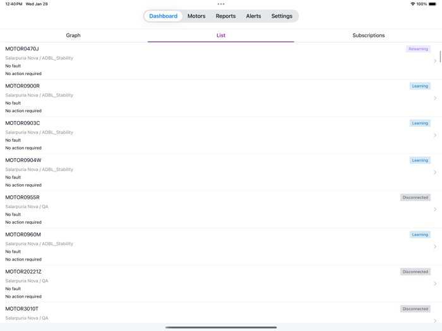442x331 pixels.
Task: Select the MOTOR0900R title
Action: [x=23, y=86]
